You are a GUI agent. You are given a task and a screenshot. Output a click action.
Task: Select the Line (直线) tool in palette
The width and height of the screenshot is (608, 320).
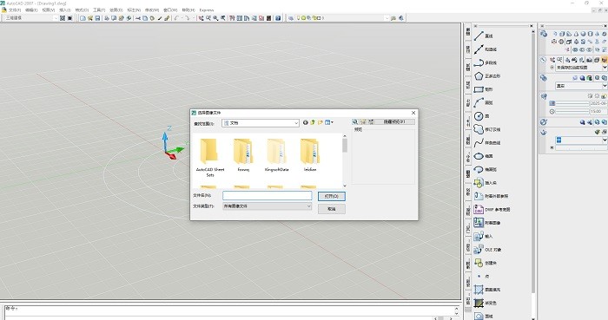tap(483, 36)
